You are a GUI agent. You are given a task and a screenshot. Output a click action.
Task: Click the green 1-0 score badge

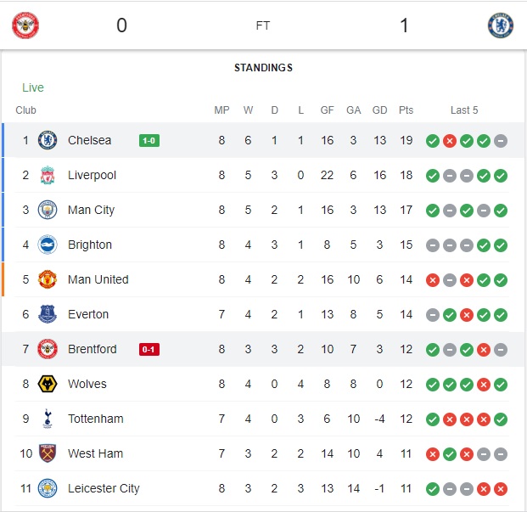(x=149, y=140)
